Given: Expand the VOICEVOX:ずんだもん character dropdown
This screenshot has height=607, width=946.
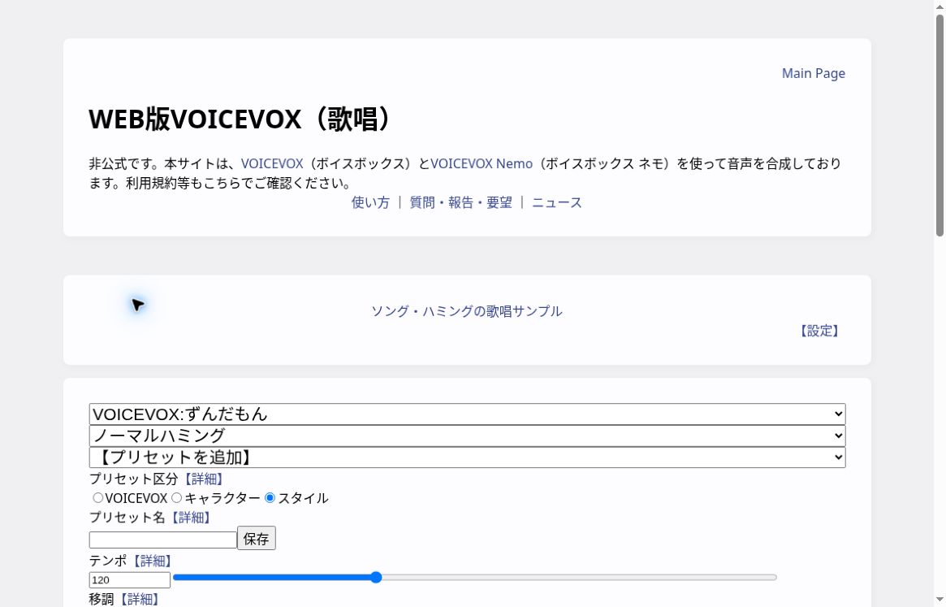Looking at the screenshot, I should tap(468, 414).
